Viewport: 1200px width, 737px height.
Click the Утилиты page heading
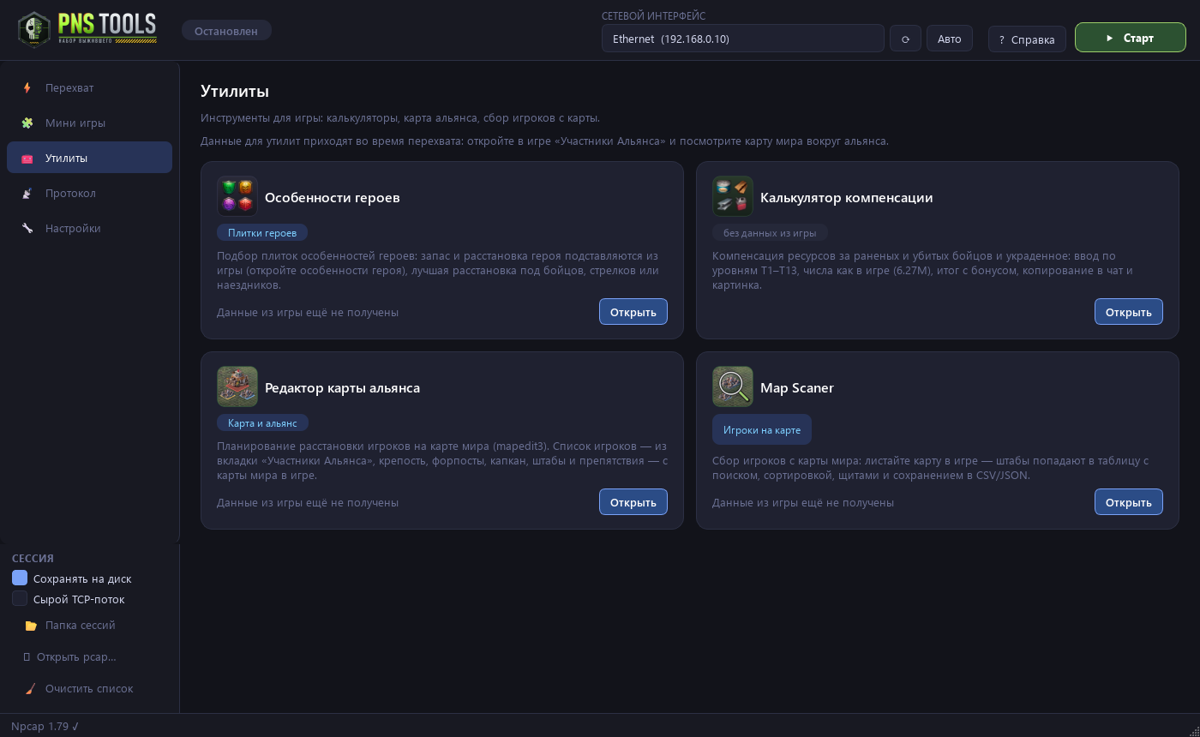click(x=235, y=91)
